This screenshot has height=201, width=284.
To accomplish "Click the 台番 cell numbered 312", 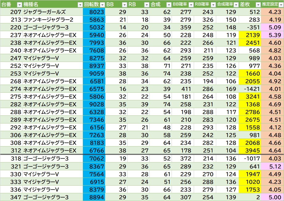I will 11,151.
